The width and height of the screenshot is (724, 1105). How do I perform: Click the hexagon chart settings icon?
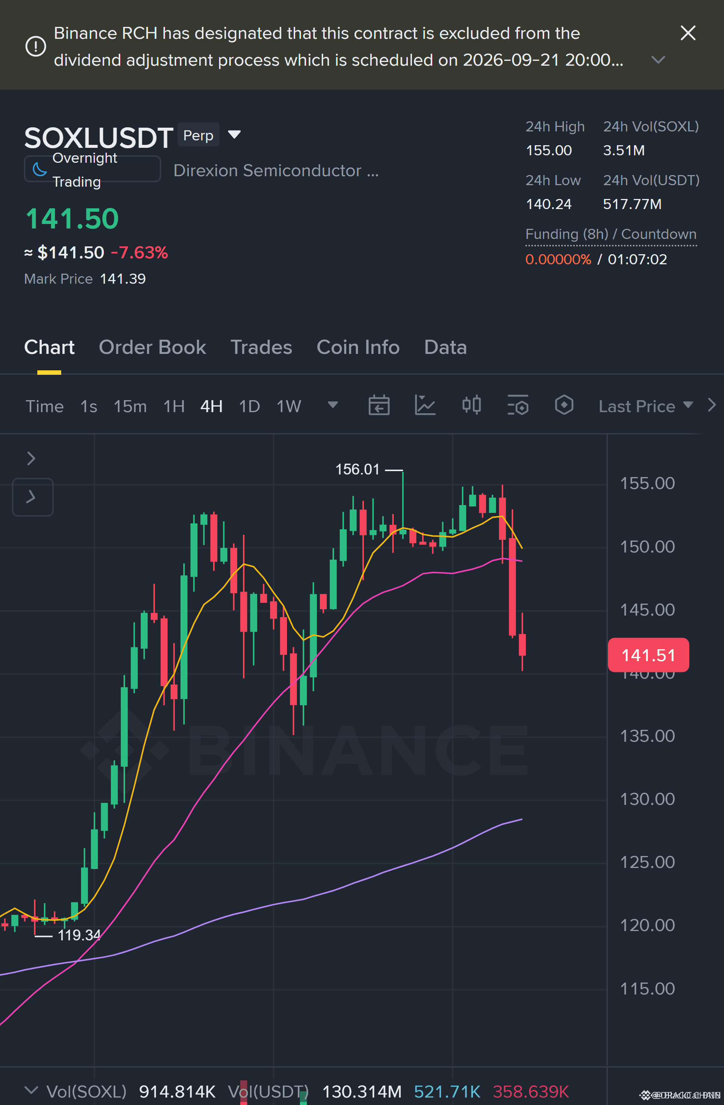click(x=564, y=405)
